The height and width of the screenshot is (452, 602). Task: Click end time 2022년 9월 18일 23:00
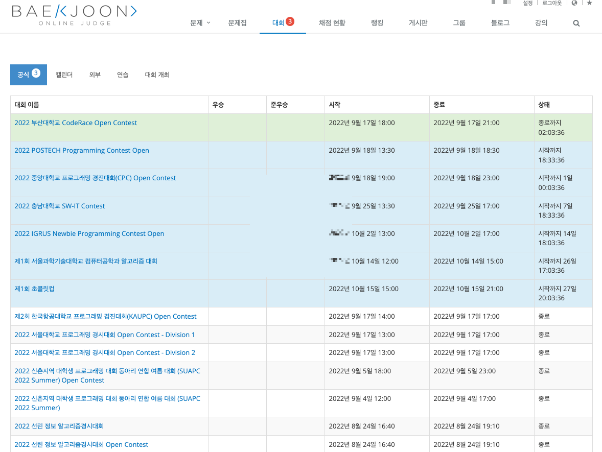point(467,178)
